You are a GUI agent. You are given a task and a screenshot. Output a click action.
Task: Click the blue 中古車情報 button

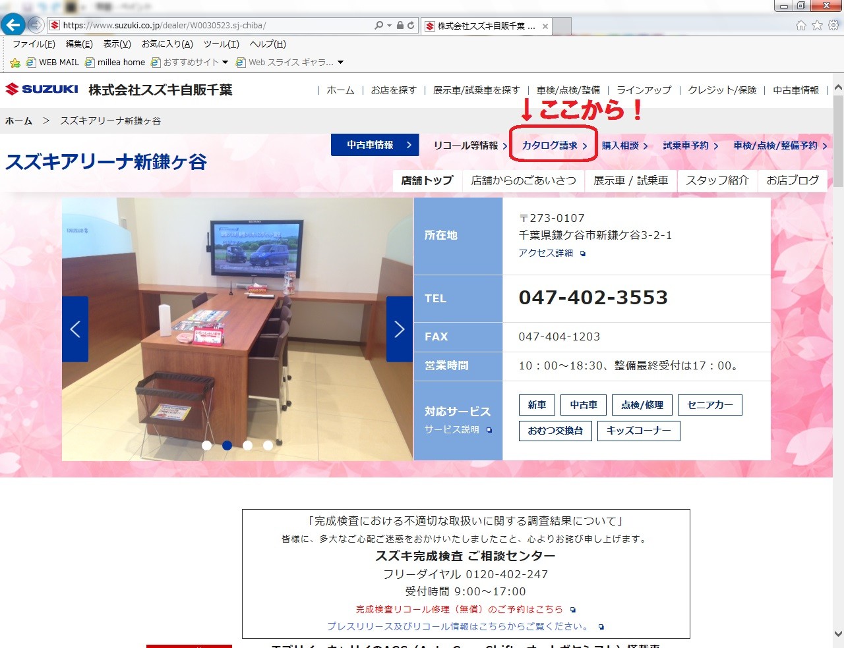tap(375, 145)
